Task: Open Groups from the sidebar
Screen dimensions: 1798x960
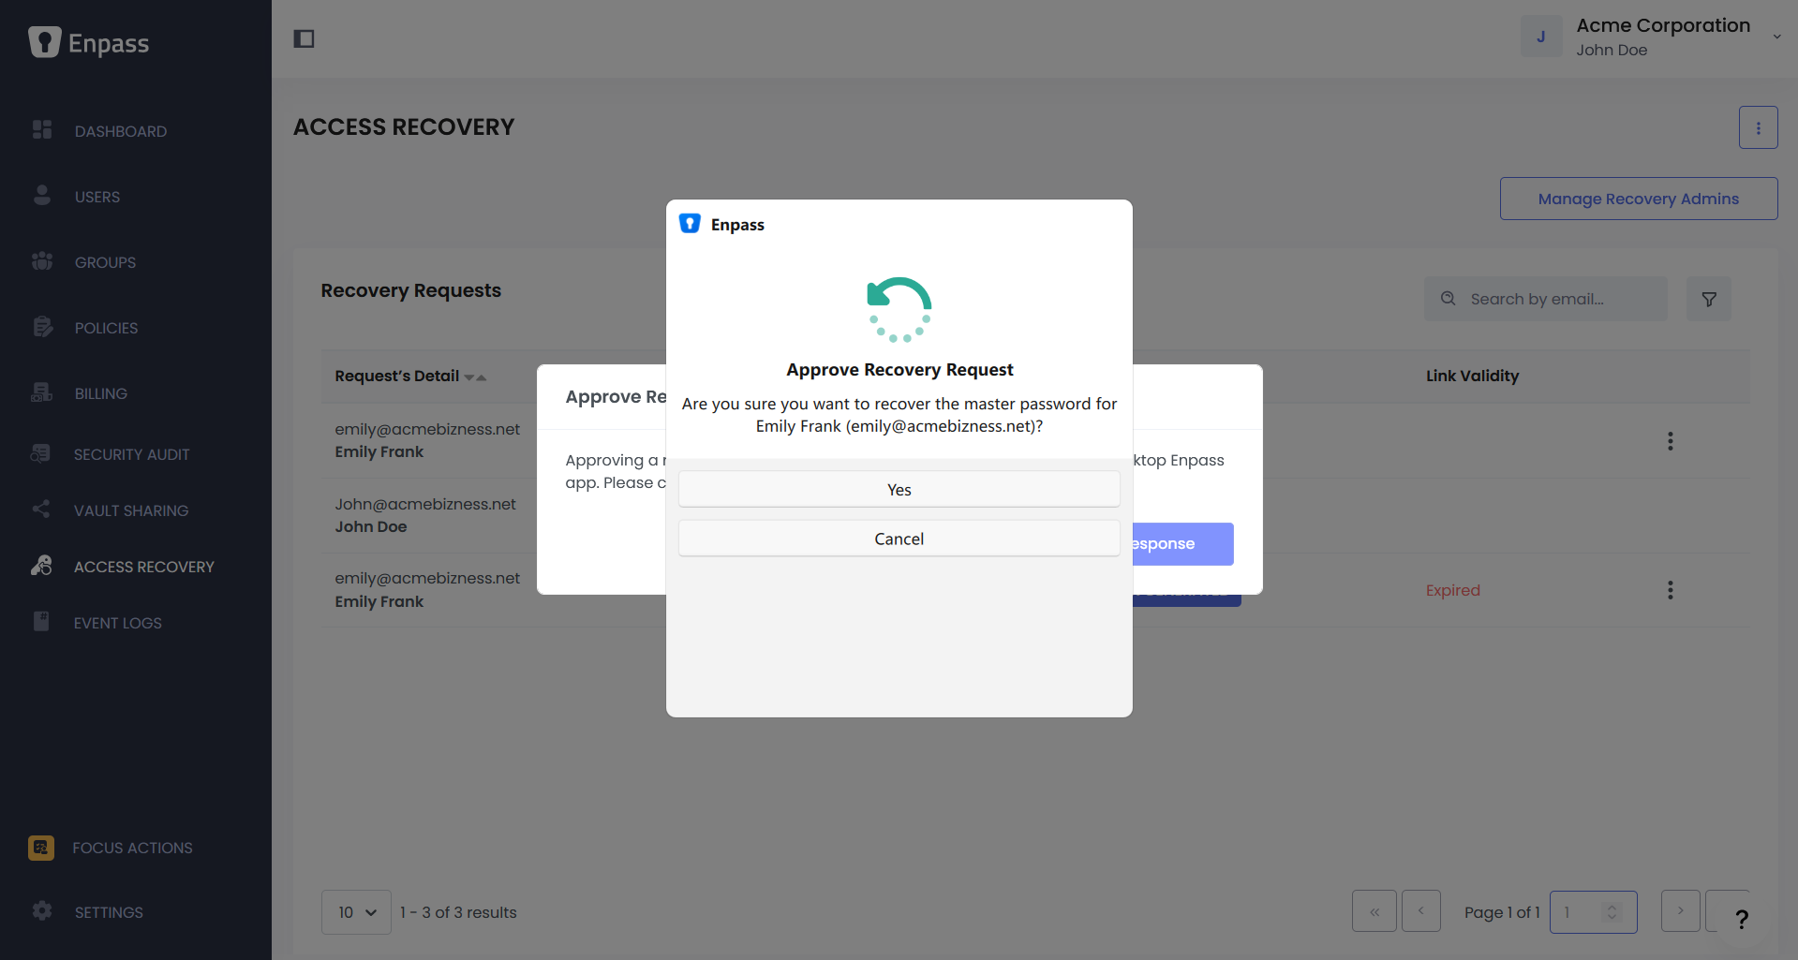Action: point(105,262)
